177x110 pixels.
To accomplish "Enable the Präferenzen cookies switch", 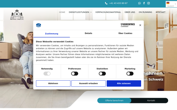I will coord(75,74).
